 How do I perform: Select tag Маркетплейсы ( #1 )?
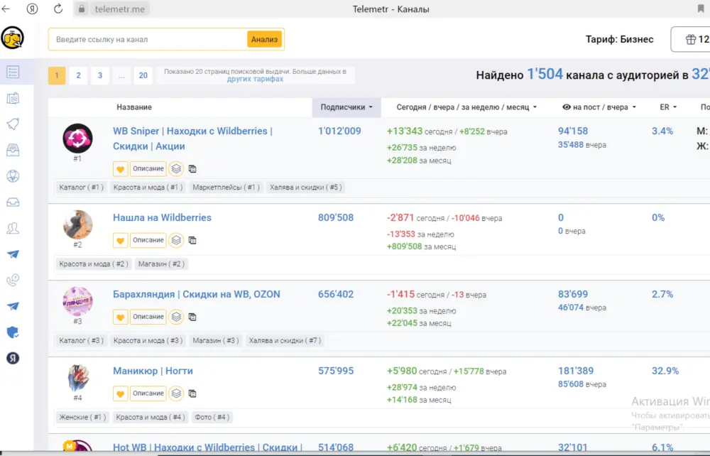(x=226, y=188)
